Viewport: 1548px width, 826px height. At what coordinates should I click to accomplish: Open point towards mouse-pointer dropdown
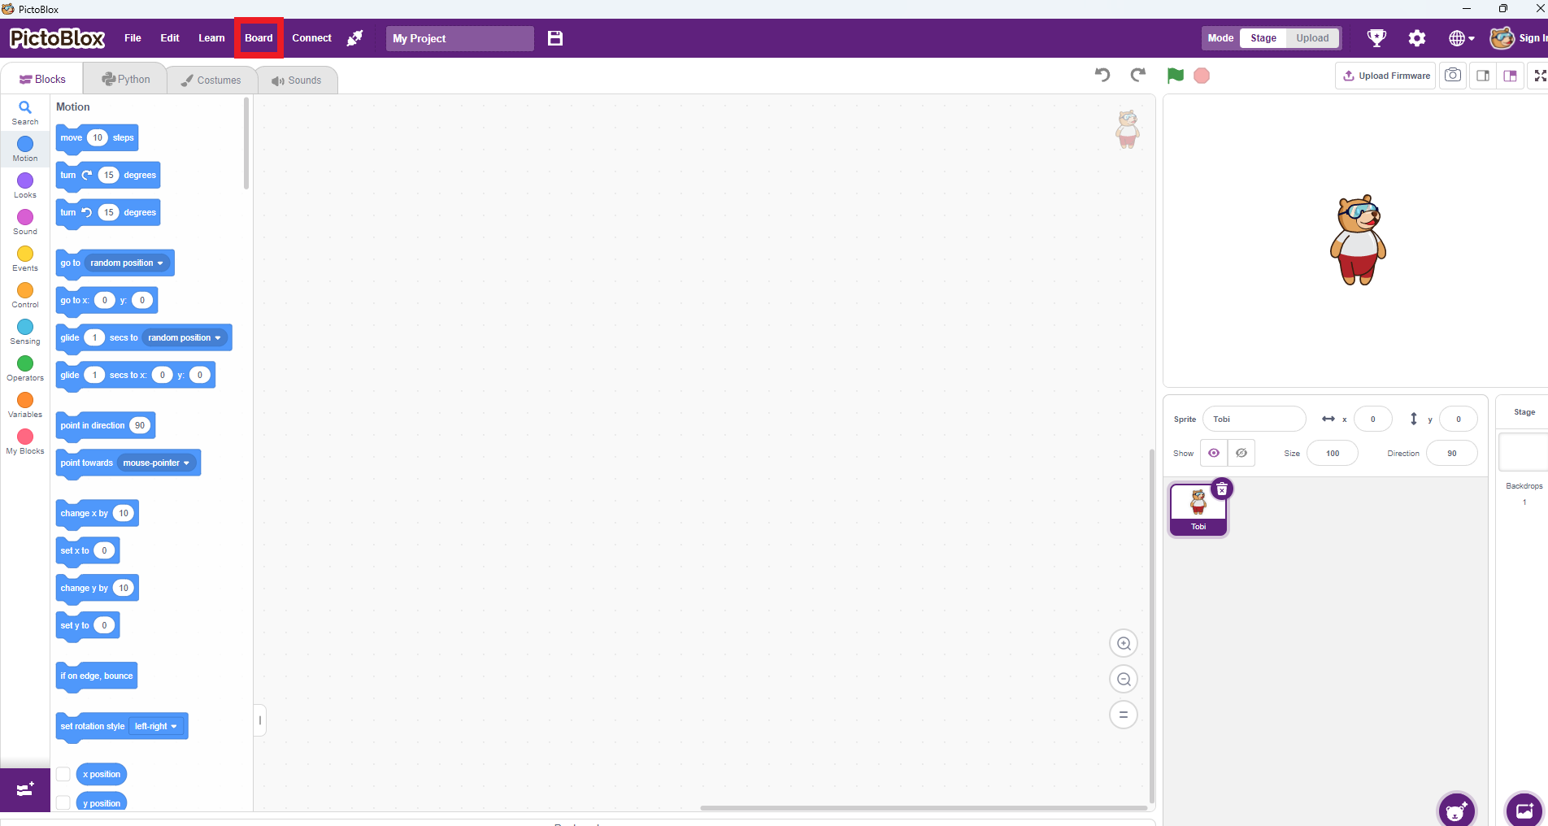coord(156,463)
